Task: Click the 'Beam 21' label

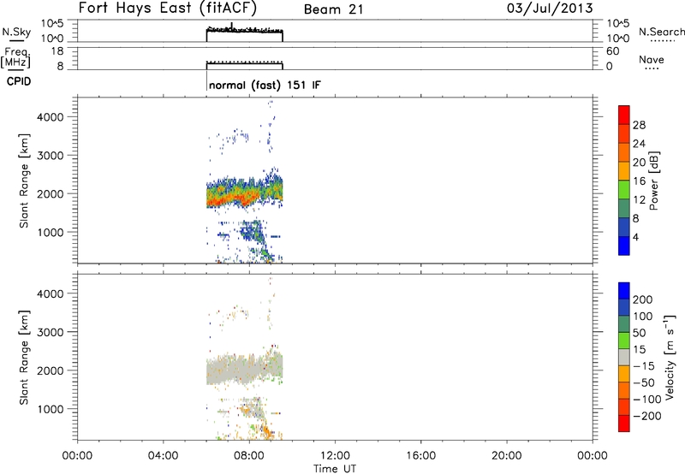Action: [333, 9]
